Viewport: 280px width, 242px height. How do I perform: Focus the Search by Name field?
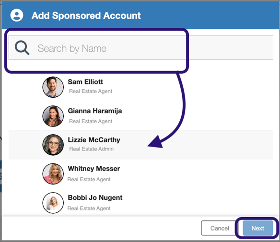coord(141,47)
